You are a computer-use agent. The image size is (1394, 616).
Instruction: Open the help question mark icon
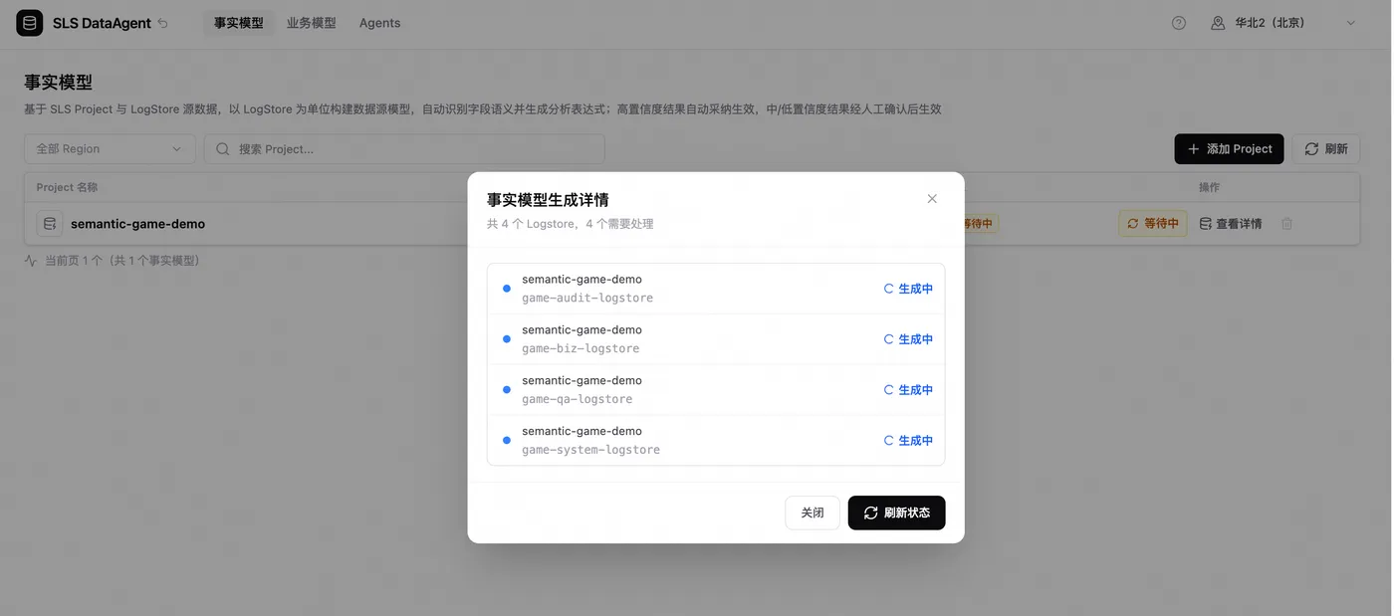[1179, 23]
